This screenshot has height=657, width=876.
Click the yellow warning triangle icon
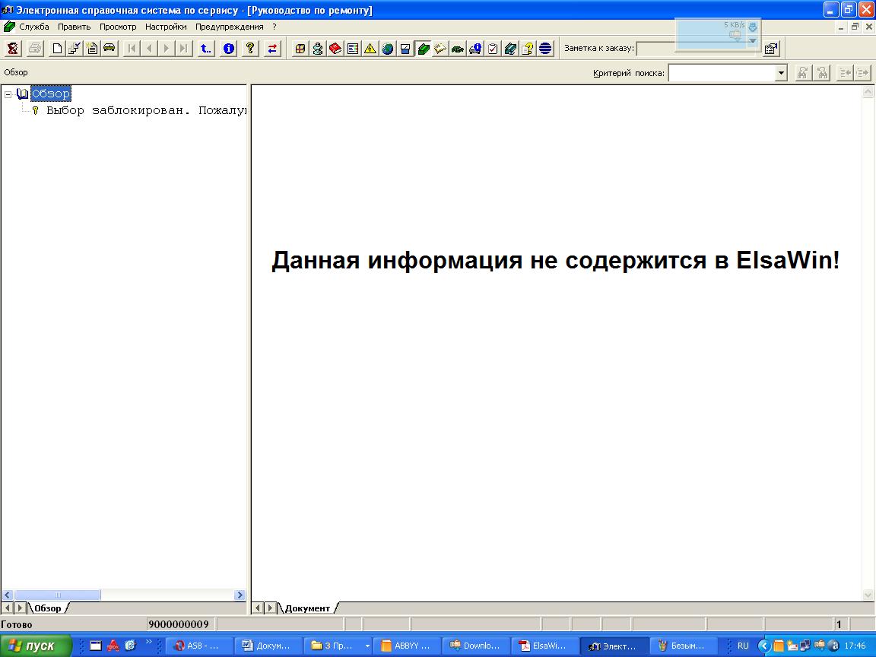click(370, 49)
